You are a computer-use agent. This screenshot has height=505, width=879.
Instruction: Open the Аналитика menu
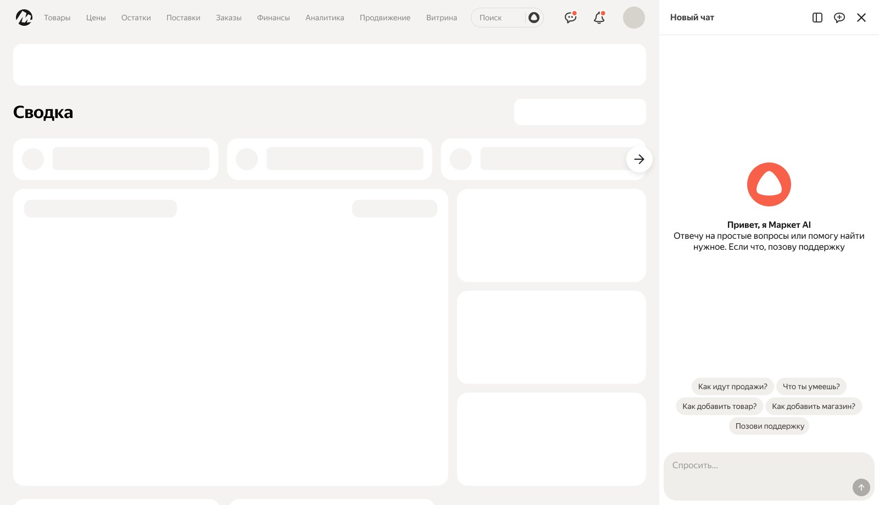click(x=325, y=18)
